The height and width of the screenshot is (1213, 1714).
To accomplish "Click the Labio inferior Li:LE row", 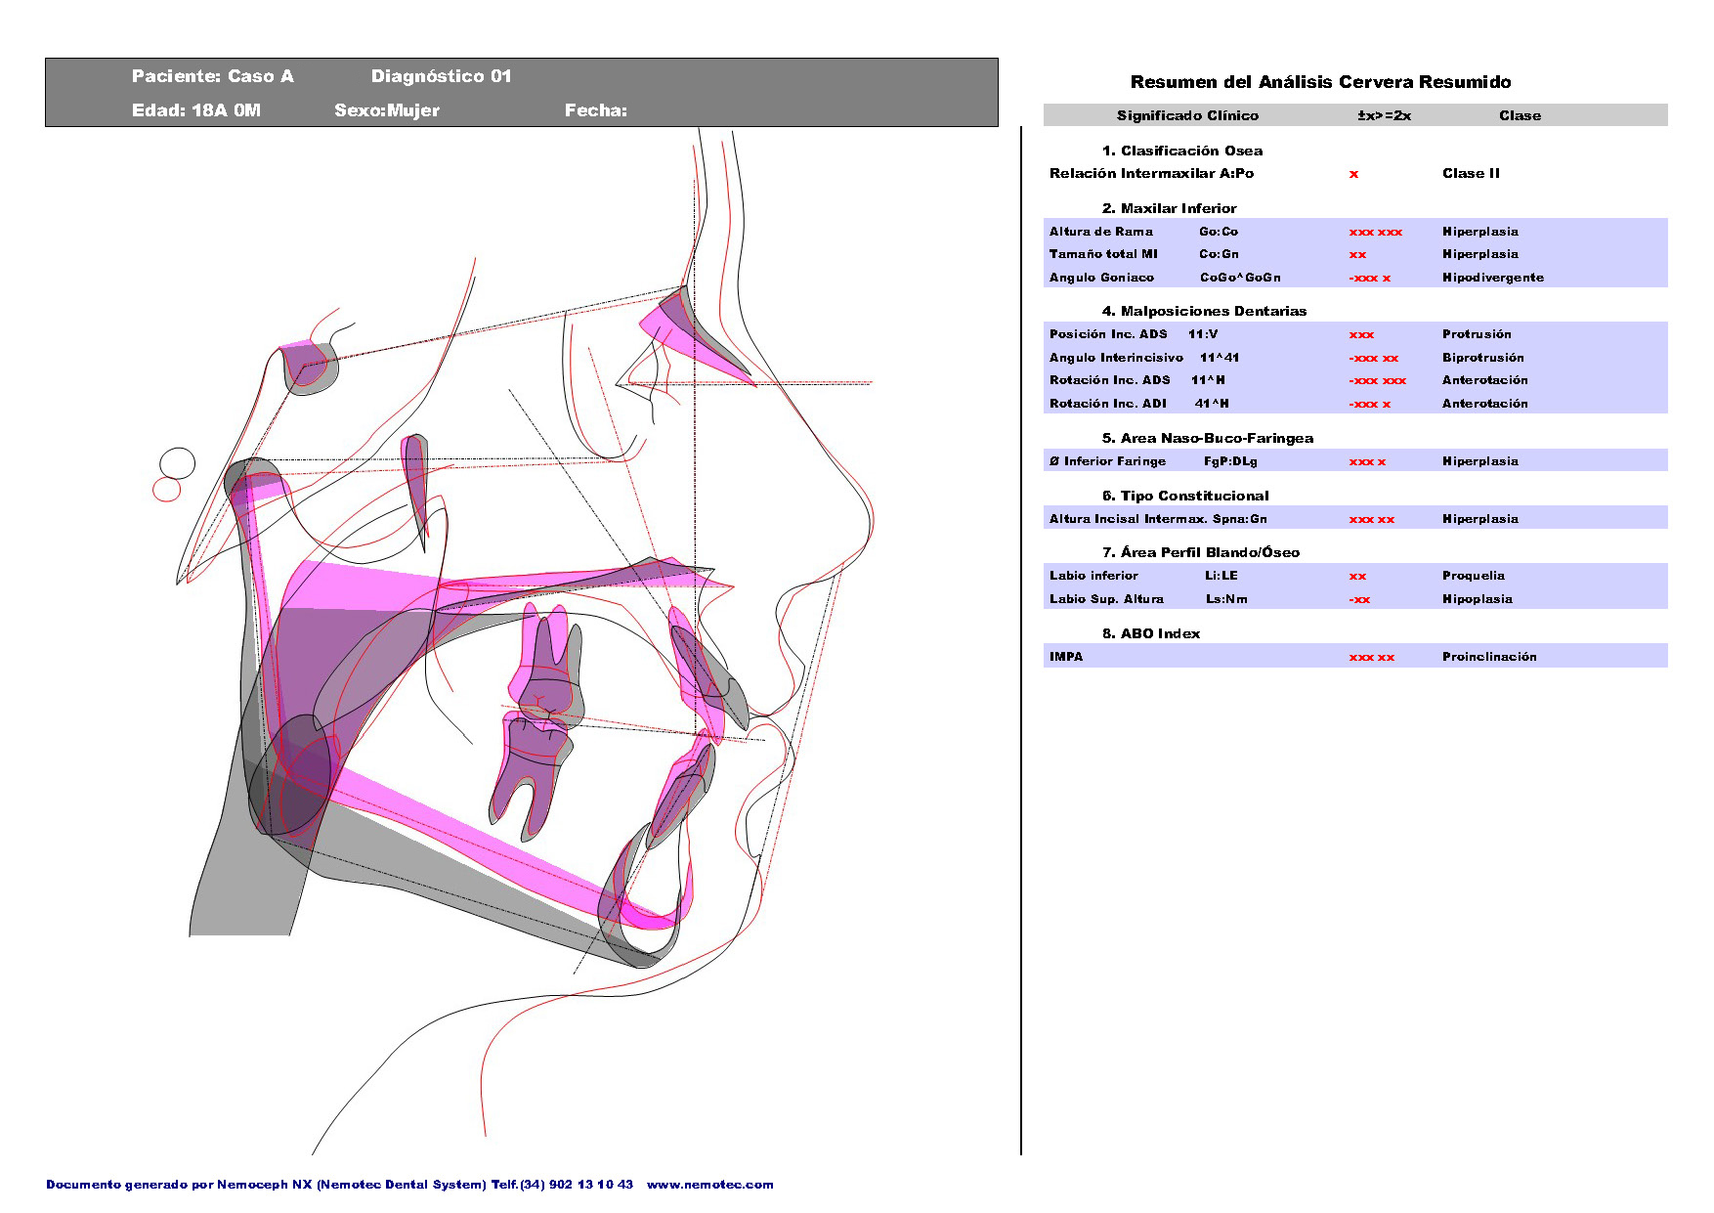I will pos(1354,576).
